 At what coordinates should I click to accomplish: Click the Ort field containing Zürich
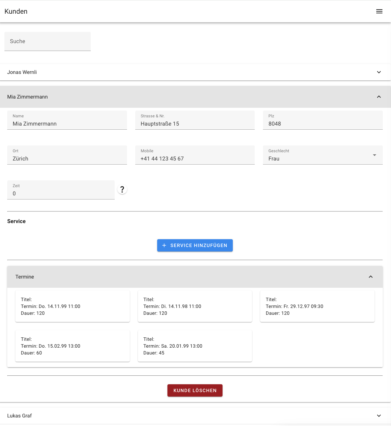click(67, 158)
